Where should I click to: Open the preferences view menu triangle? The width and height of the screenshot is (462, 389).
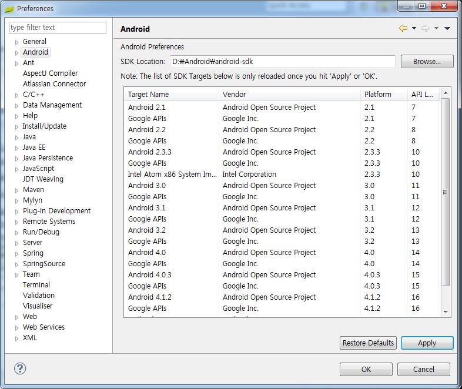coord(447,28)
